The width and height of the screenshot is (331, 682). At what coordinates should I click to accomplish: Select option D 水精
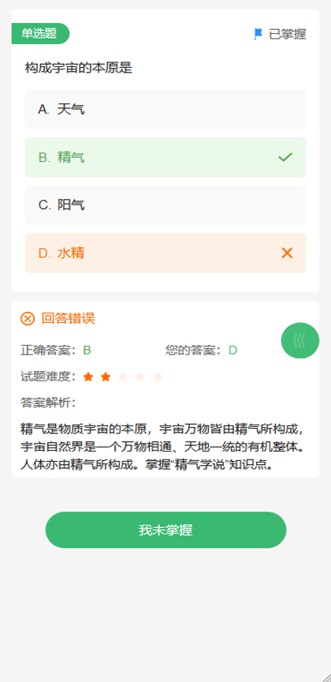click(165, 253)
